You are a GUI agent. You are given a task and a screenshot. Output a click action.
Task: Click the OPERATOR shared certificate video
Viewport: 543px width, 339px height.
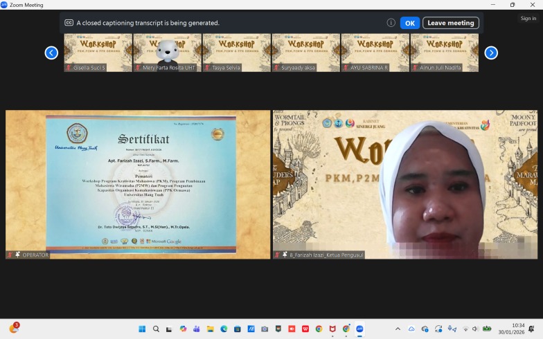(138, 184)
